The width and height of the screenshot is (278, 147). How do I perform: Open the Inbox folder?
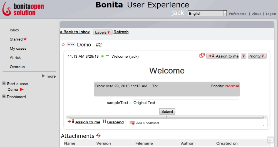14,30
